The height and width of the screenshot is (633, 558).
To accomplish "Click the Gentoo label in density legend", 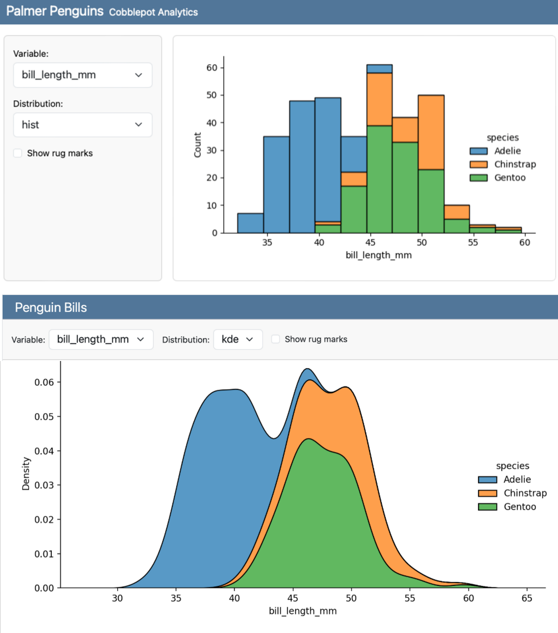I will (x=520, y=507).
